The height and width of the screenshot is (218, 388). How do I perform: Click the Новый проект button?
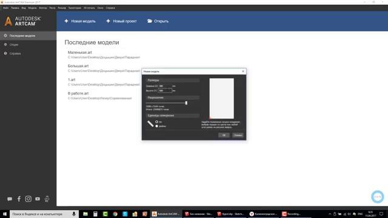(121, 21)
